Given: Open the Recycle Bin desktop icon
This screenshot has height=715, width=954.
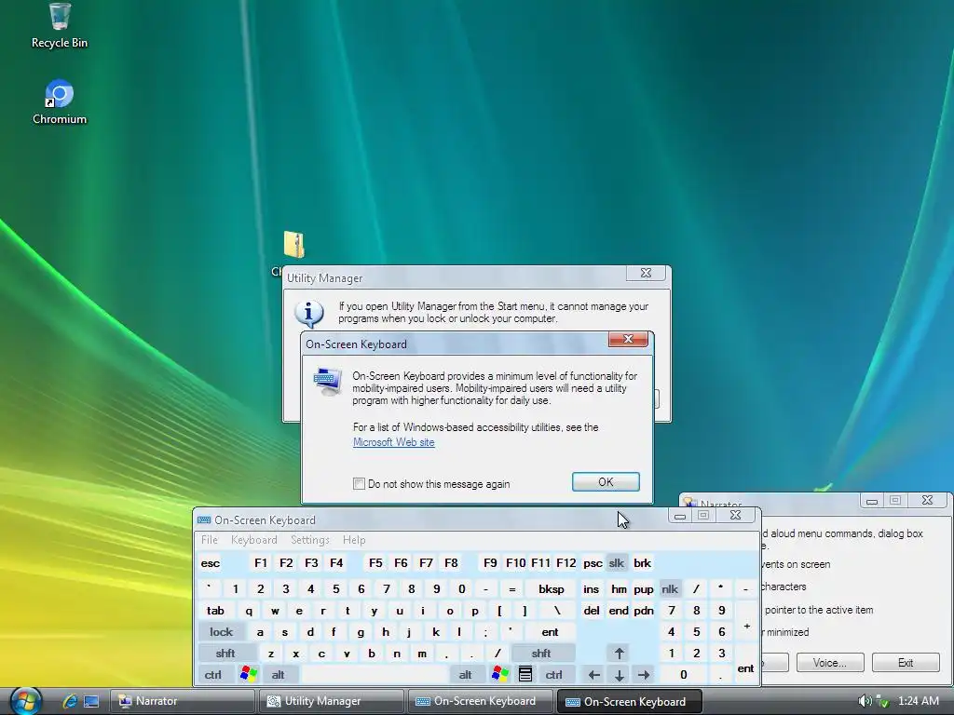Looking at the screenshot, I should (59, 25).
